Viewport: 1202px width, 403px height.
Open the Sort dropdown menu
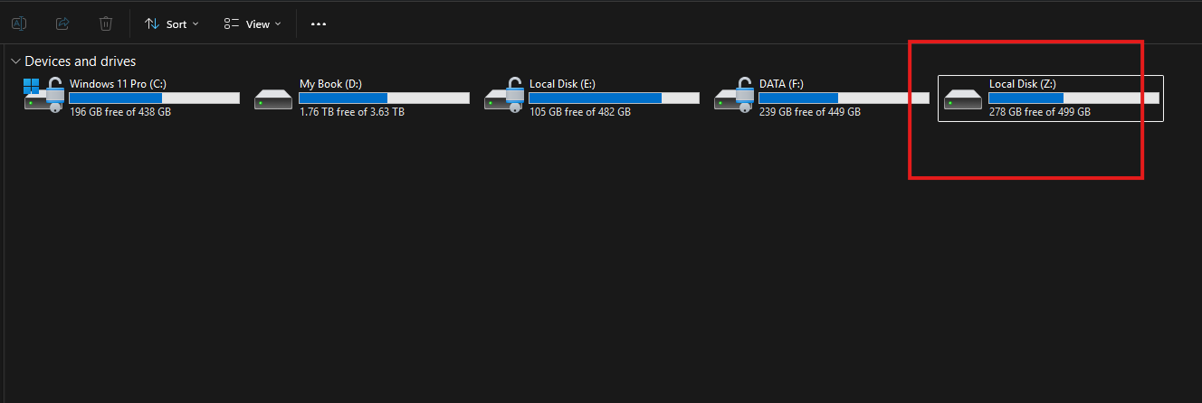[x=171, y=23]
